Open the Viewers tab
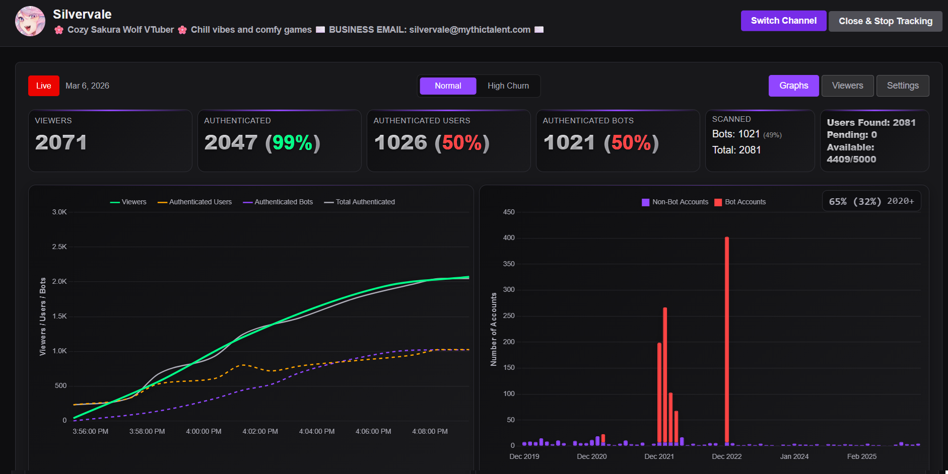The image size is (948, 474). pos(847,86)
